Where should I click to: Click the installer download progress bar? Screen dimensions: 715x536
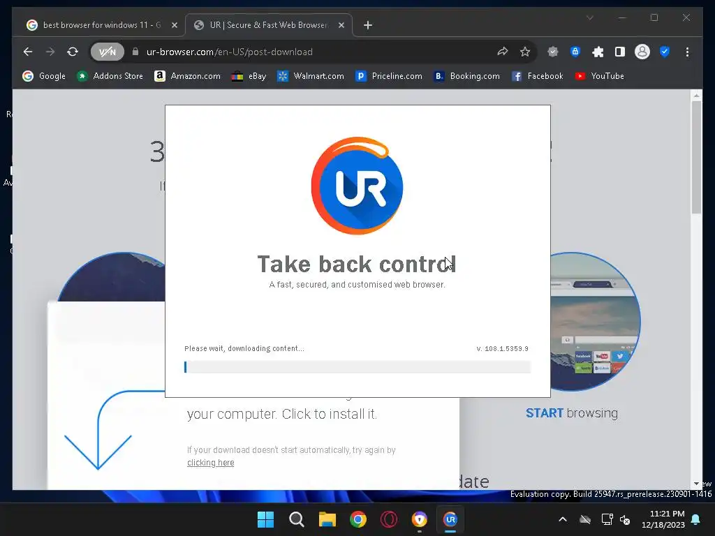357,367
